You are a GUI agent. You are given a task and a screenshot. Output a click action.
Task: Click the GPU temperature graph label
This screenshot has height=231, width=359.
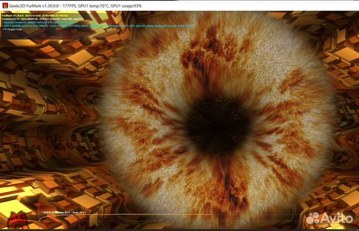point(64,213)
